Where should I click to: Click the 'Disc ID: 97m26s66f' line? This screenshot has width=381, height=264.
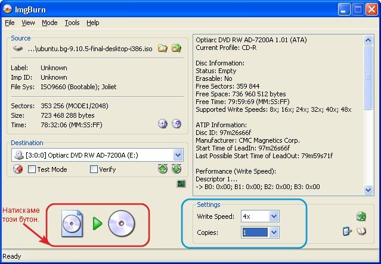click(224, 133)
